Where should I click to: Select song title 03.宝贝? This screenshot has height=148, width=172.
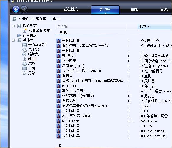145,76
